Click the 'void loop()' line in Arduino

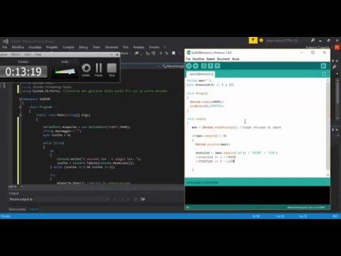(196, 119)
